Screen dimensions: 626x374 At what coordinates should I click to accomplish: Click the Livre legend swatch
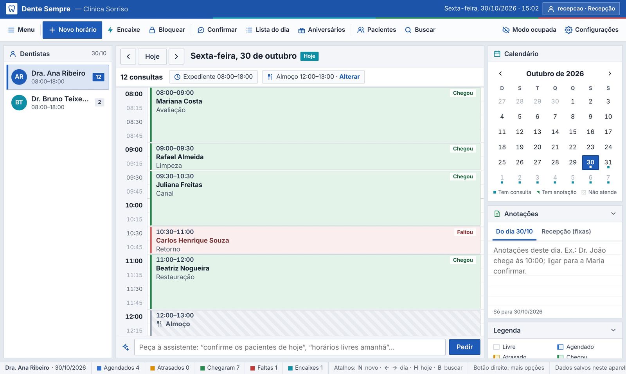pos(496,347)
